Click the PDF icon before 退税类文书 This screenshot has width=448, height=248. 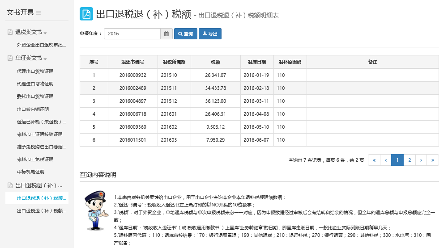pyautogui.click(x=10, y=32)
